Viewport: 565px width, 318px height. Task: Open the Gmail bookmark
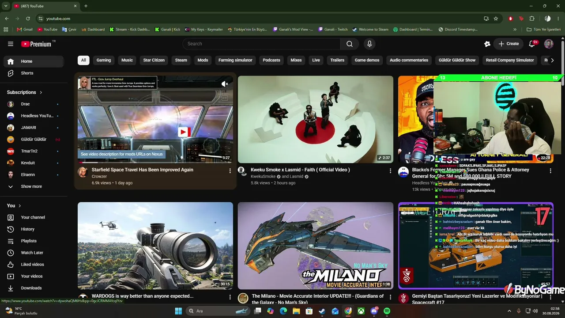click(x=25, y=30)
